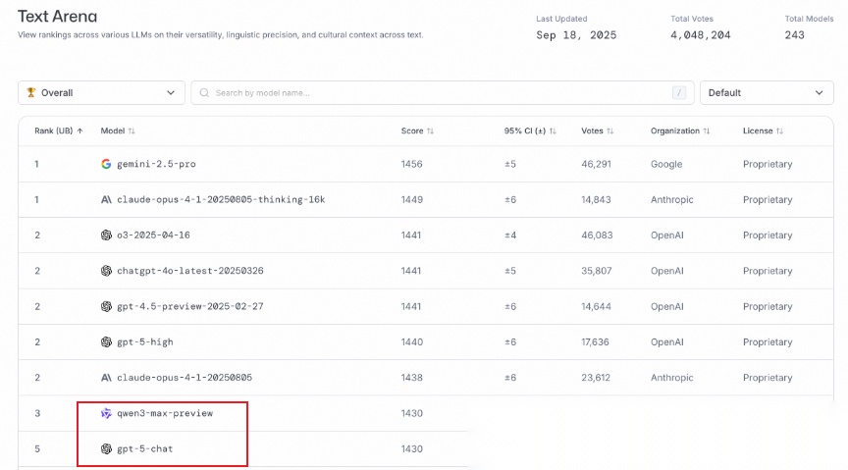The image size is (848, 470).
Task: Open the claude-opus-4-1-20250805 model link
Action: point(185,378)
